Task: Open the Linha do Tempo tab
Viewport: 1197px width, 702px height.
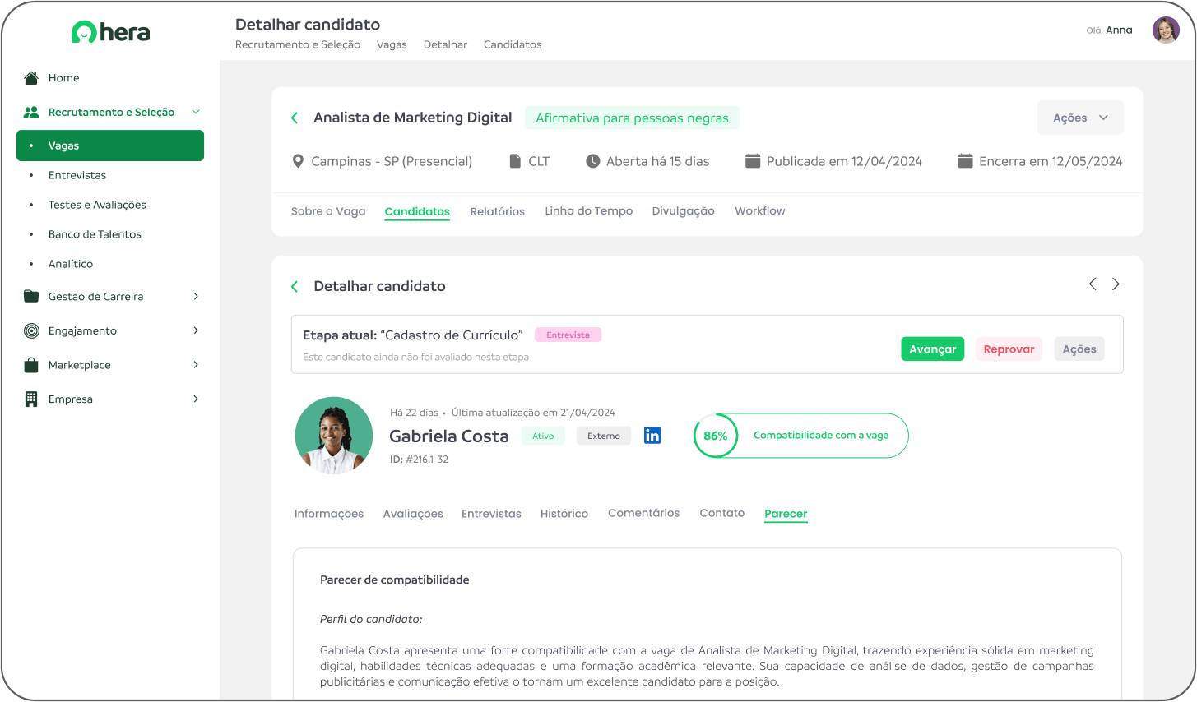Action: pyautogui.click(x=588, y=211)
